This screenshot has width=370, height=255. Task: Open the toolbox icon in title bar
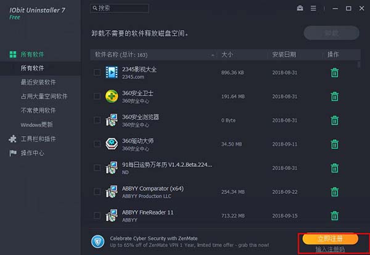300,9
